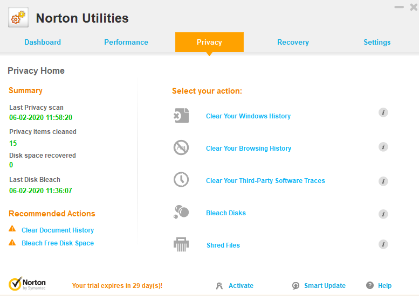
Task: Click warning icon beside Clear Document History
Action: 12,229
